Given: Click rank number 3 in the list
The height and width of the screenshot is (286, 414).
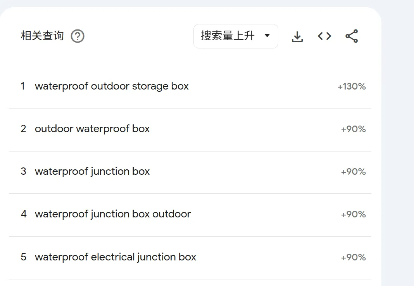Looking at the screenshot, I should pos(23,171).
